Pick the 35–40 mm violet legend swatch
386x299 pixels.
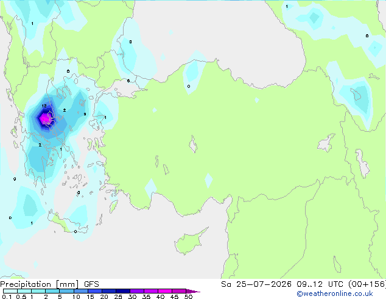151,291
